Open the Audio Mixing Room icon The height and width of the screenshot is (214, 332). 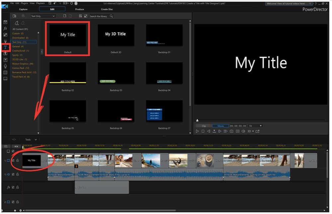tap(6, 60)
